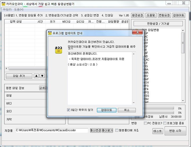Click the 크기 column header

pos(53,22)
